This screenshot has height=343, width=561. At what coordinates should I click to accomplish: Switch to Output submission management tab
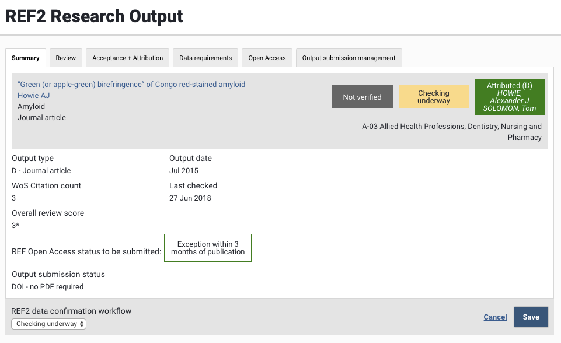[349, 58]
